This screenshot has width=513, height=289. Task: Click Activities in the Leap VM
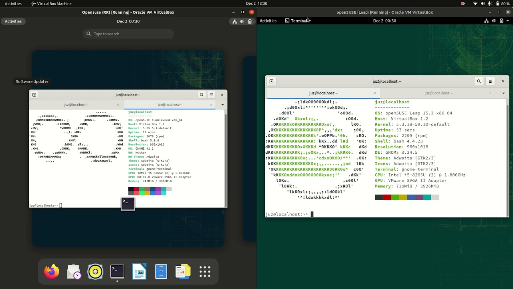(268, 20)
